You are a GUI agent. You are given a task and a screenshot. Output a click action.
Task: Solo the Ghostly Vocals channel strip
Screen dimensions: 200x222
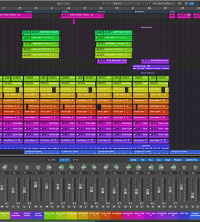29,207
